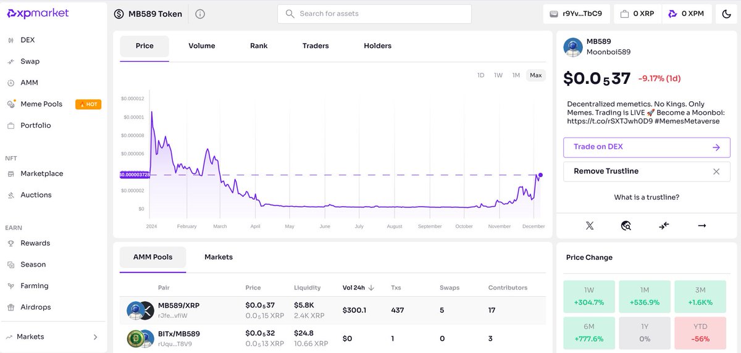Click the DEX sidebar icon

[10, 40]
